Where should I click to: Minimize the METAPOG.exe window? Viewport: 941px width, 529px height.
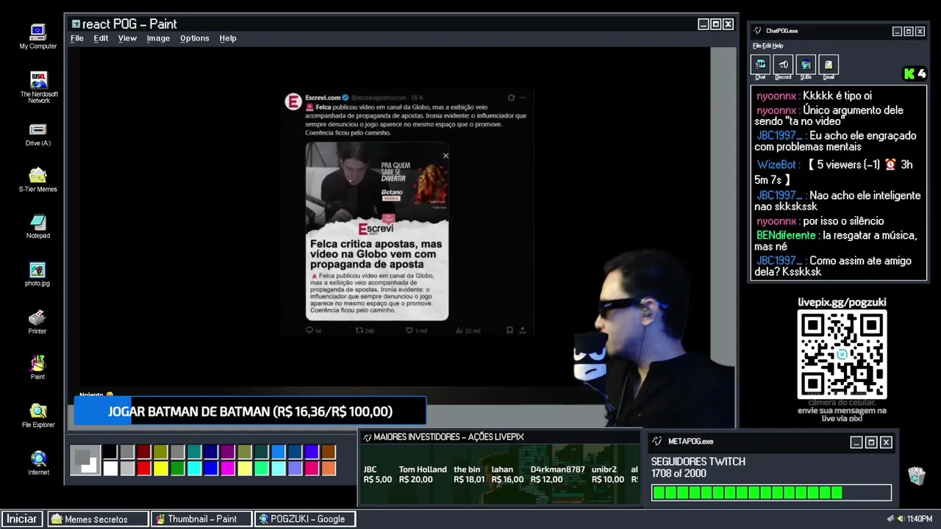pos(856,442)
